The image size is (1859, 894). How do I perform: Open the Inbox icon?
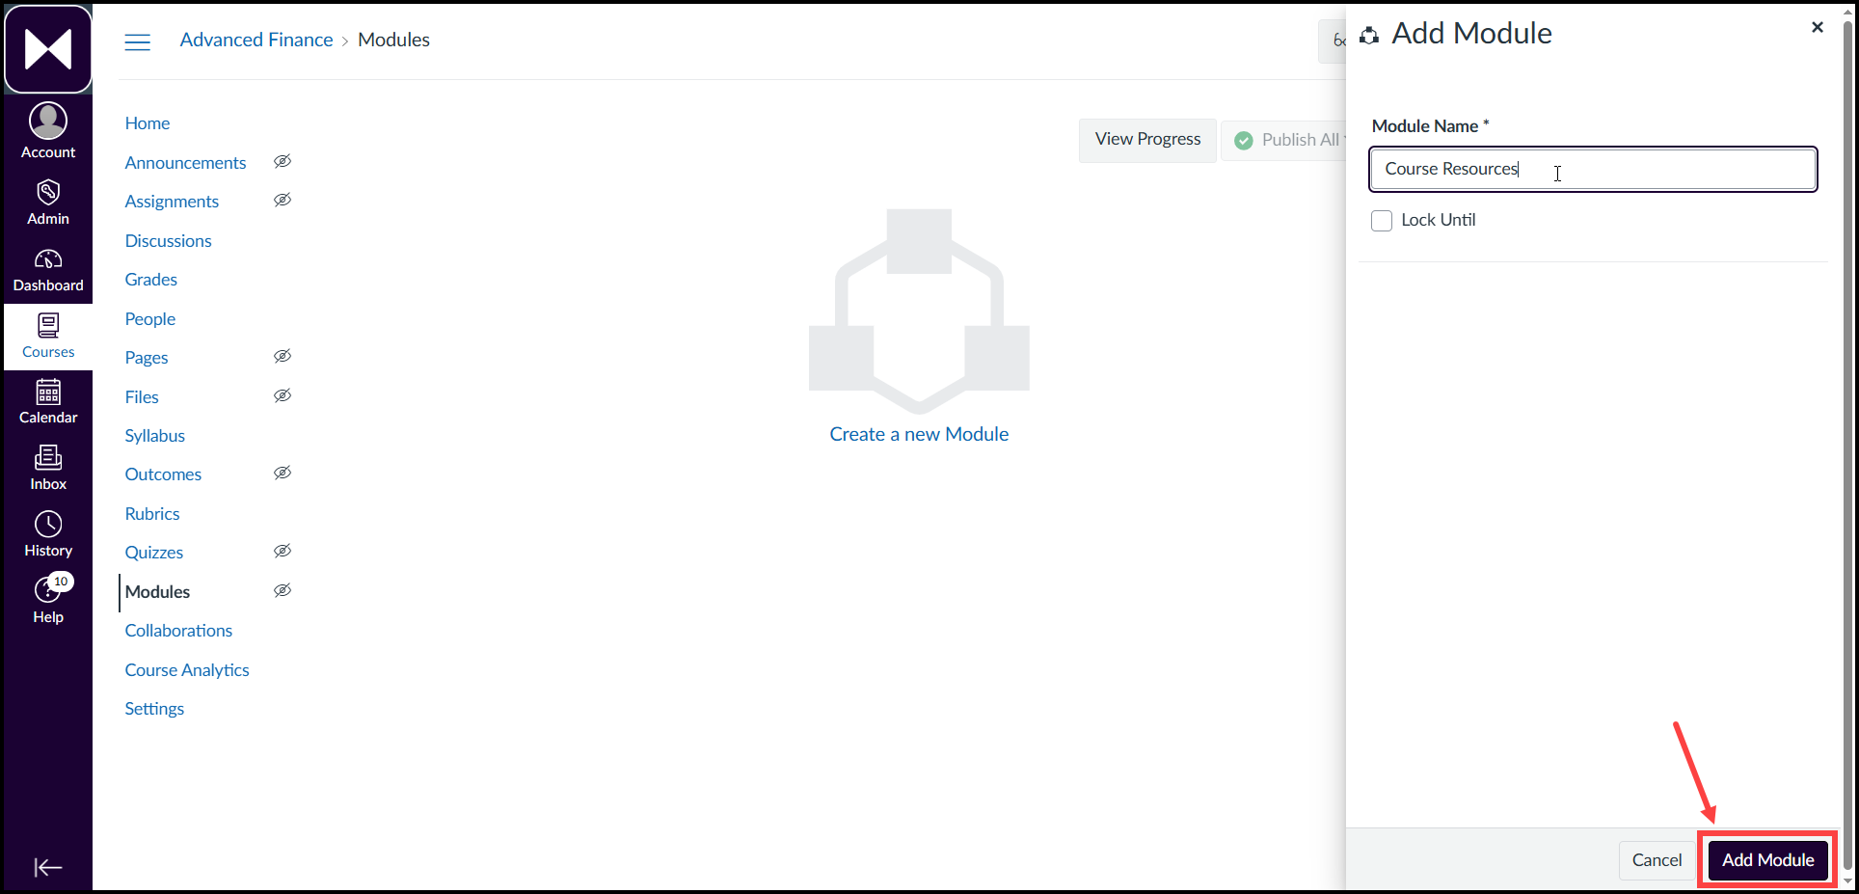point(48,457)
